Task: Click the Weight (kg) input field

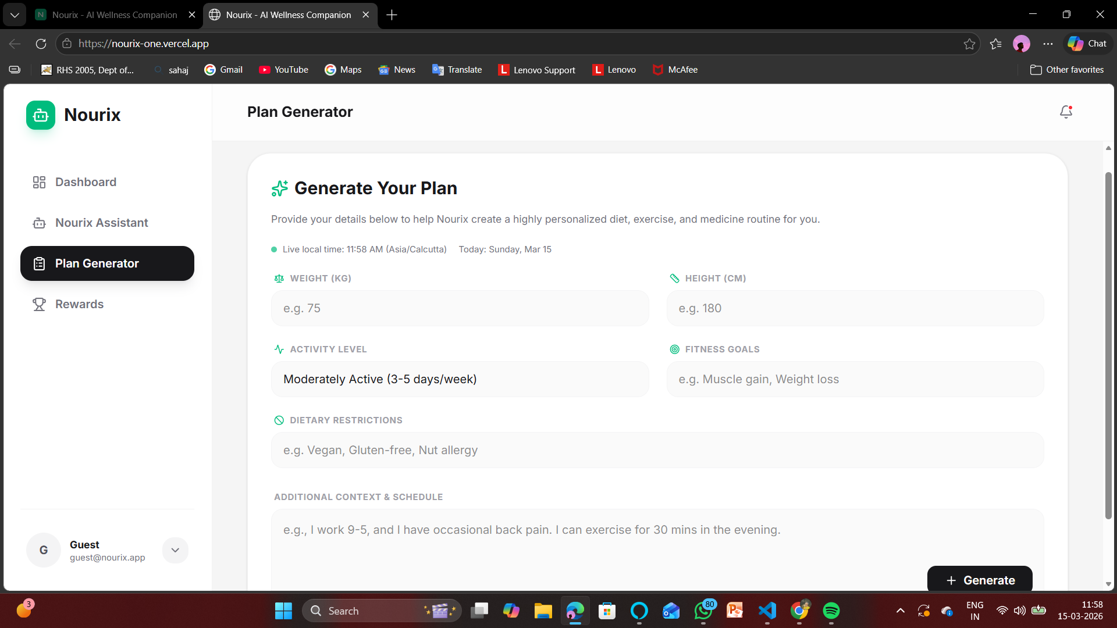Action: pos(460,308)
